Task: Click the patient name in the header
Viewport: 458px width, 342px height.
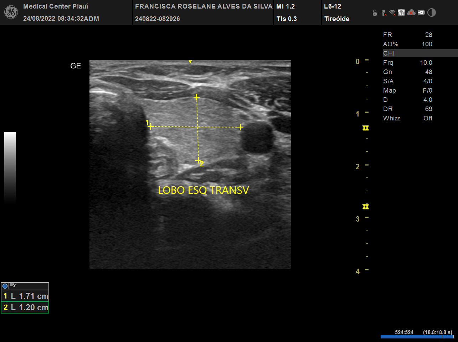Action: (x=204, y=6)
